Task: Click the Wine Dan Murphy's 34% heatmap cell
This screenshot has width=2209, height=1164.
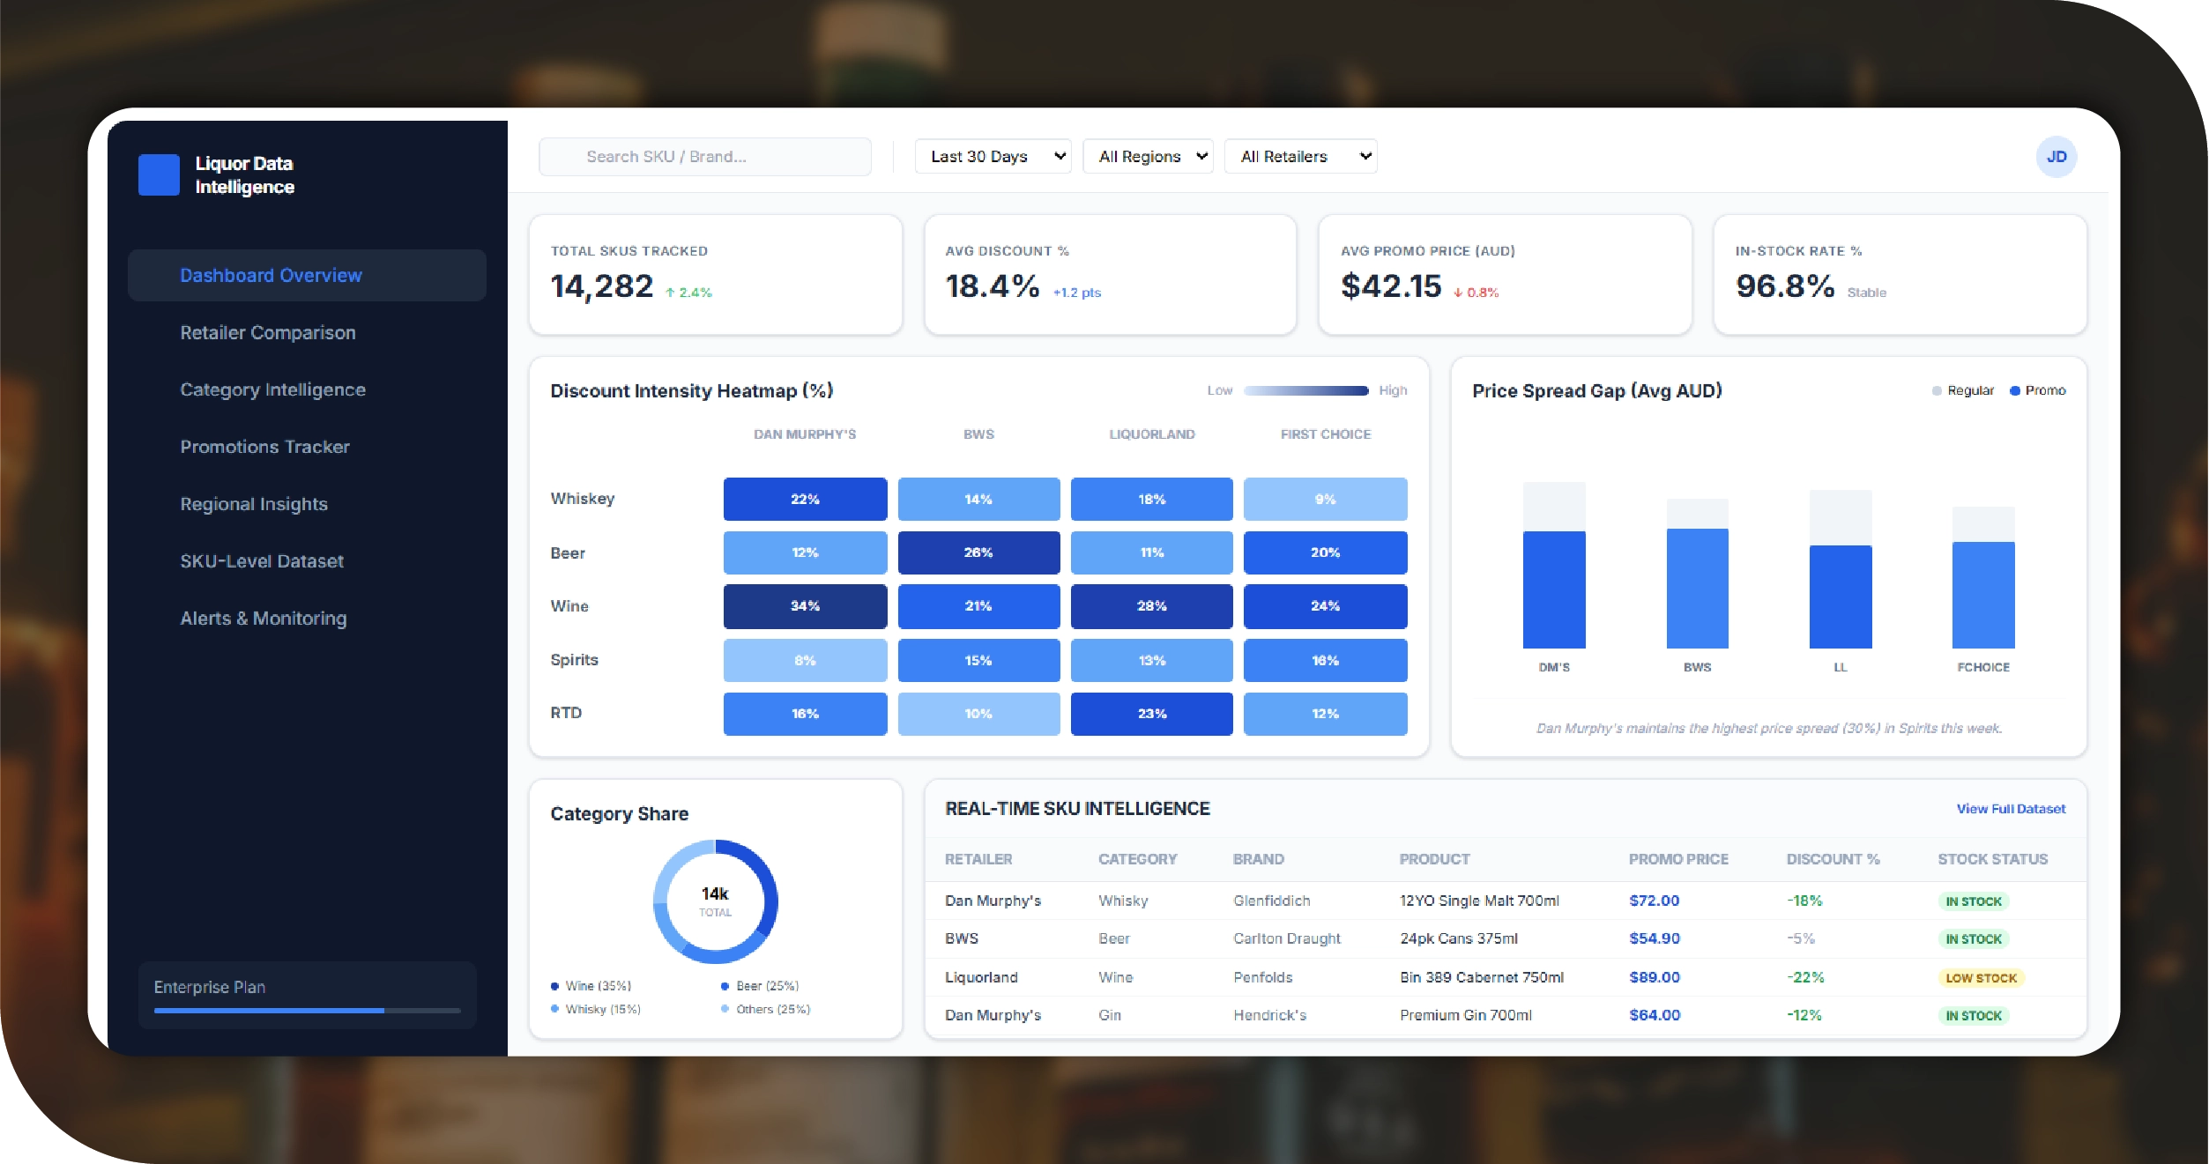Action: click(805, 606)
